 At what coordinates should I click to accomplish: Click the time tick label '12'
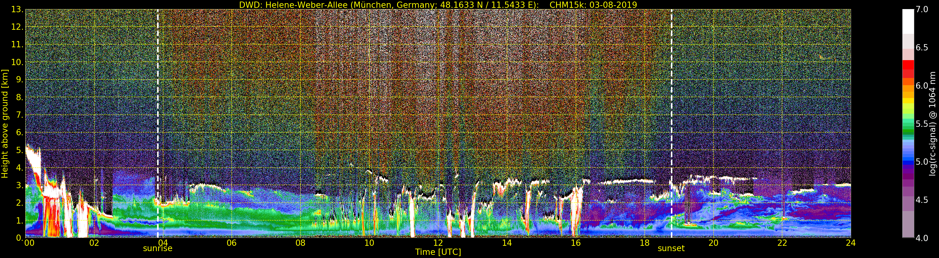(438, 243)
